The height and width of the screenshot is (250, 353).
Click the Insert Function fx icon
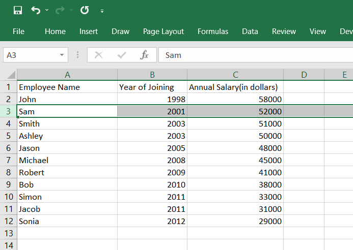pos(145,55)
